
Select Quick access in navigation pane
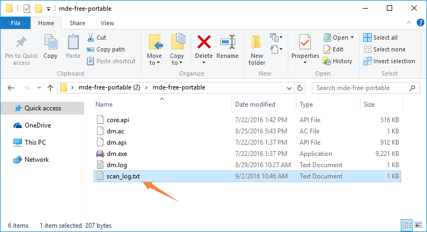(42, 108)
